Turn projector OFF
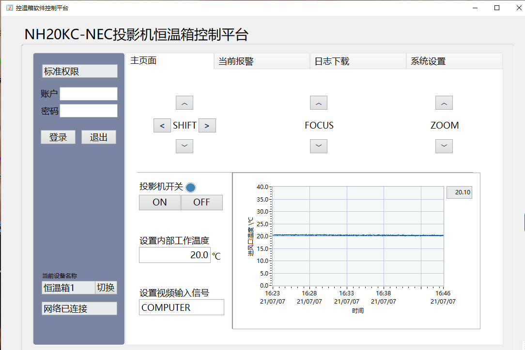 (201, 202)
